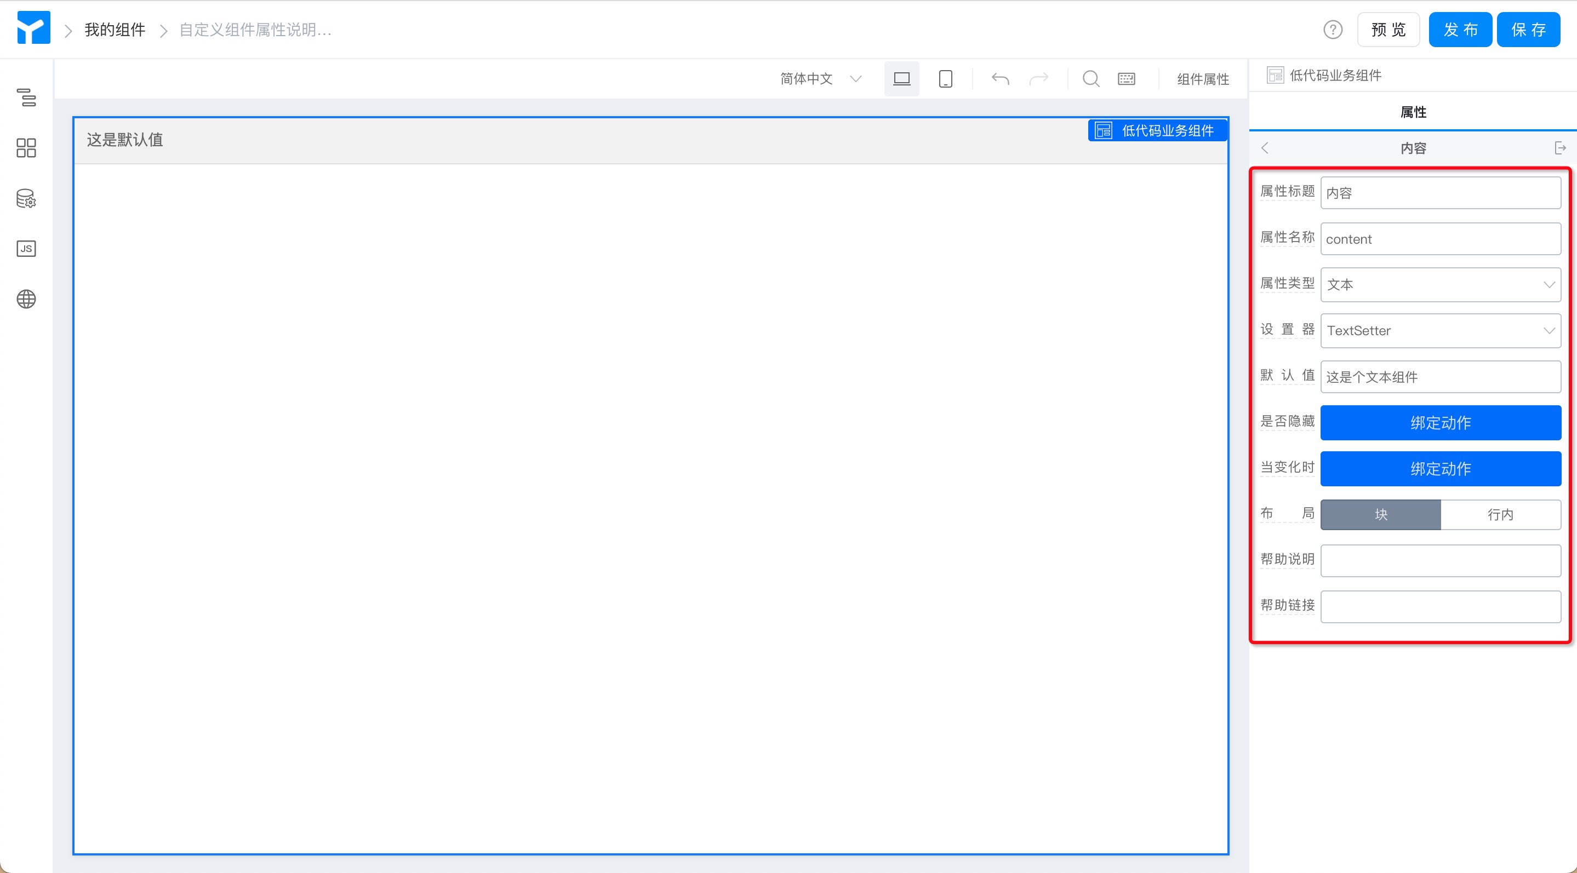Open the data source settings icon
This screenshot has height=873, width=1577.
26,198
